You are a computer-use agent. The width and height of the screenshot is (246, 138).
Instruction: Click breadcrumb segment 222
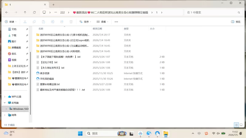(62, 13)
